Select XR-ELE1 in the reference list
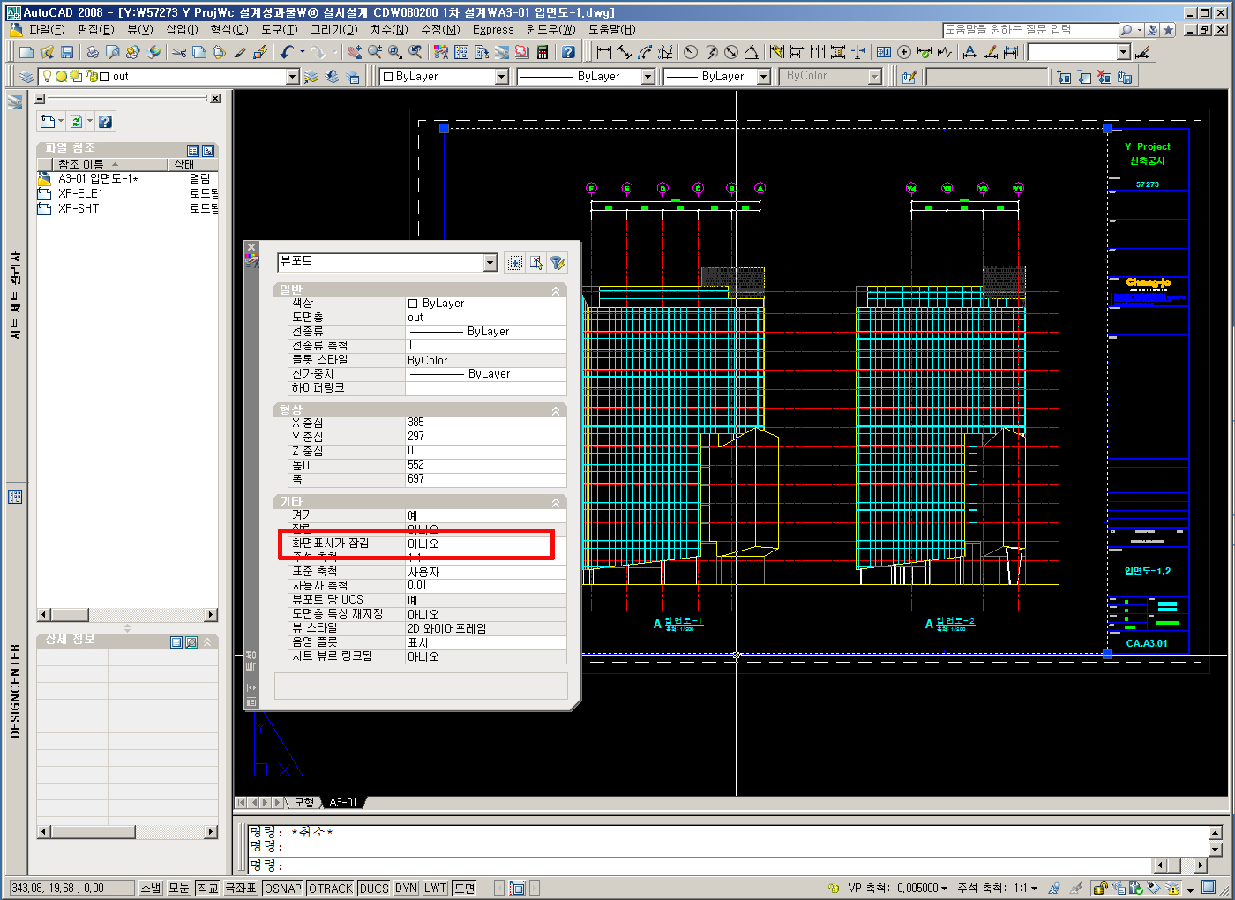The height and width of the screenshot is (900, 1235). 80,193
